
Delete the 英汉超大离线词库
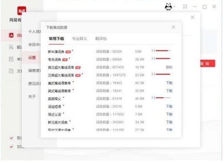(169, 67)
